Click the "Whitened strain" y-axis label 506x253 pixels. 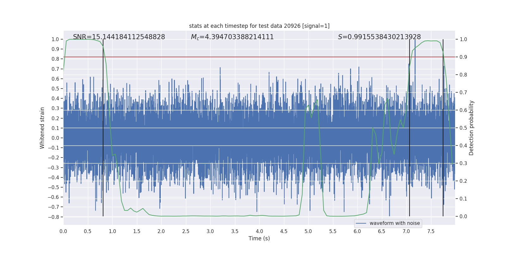tap(42, 128)
